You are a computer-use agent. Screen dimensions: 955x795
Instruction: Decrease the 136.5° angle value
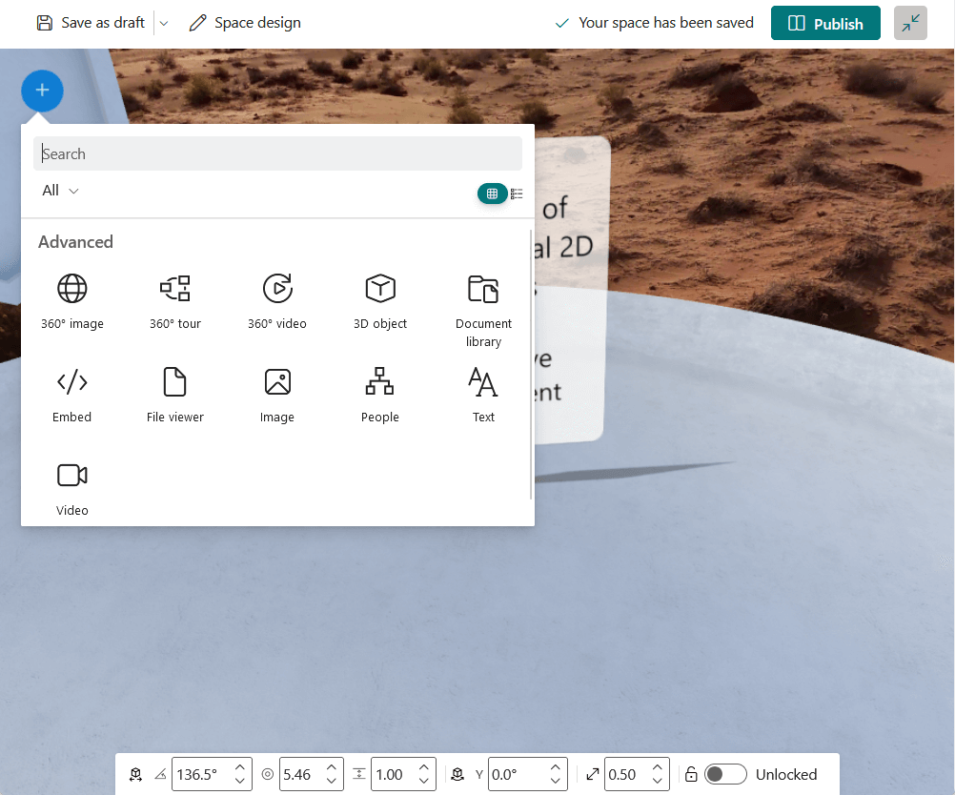tap(240, 782)
